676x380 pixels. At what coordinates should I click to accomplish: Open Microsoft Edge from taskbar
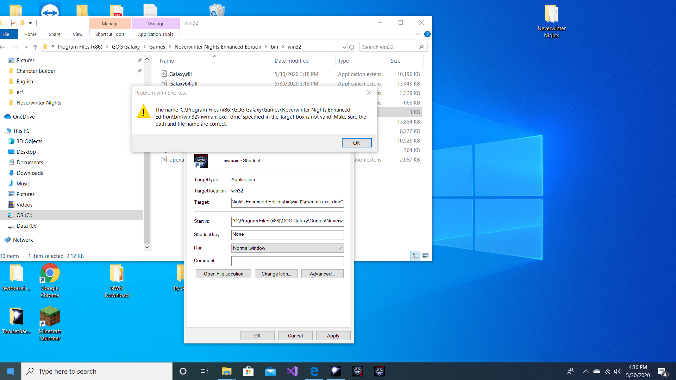[314, 371]
